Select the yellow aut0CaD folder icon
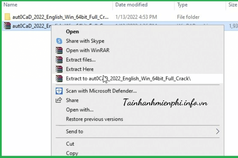Screen dimensions: 238x158 pos(8,17)
